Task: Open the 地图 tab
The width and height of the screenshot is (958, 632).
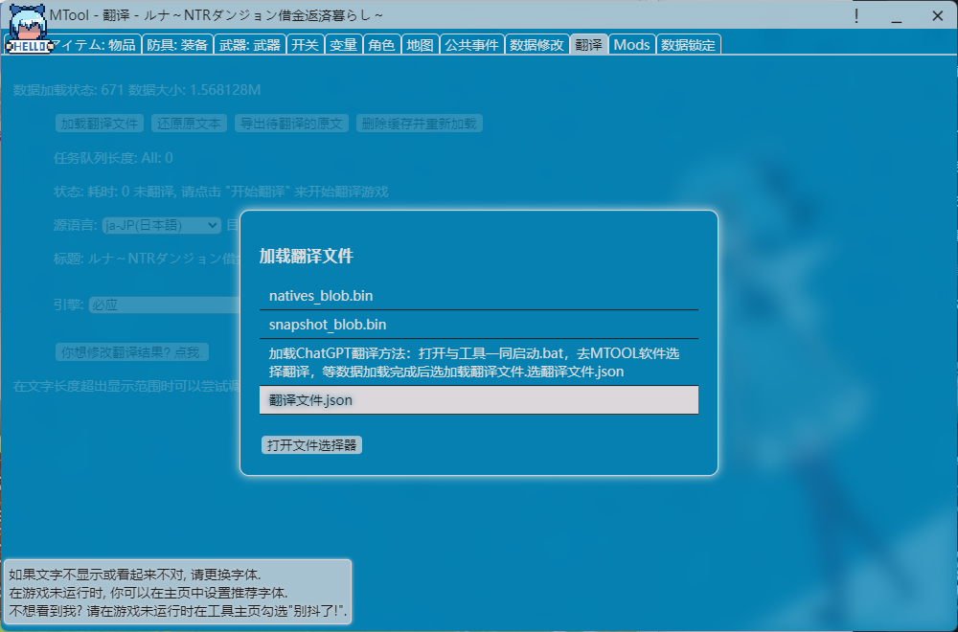Action: pyautogui.click(x=421, y=45)
